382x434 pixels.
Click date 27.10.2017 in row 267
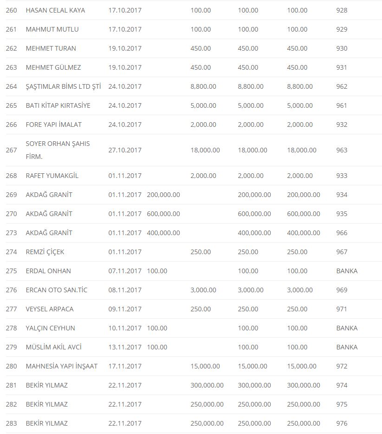tap(125, 150)
